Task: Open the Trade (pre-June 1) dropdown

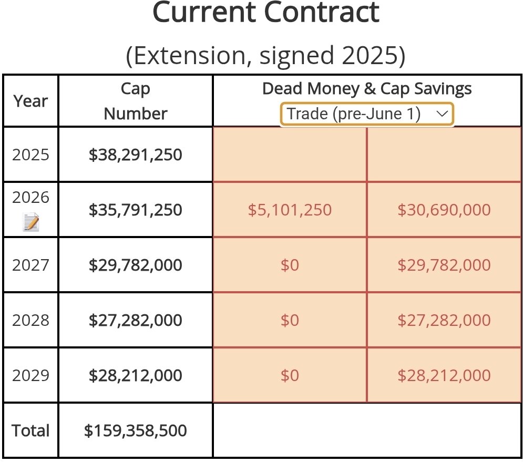Action: [x=366, y=114]
